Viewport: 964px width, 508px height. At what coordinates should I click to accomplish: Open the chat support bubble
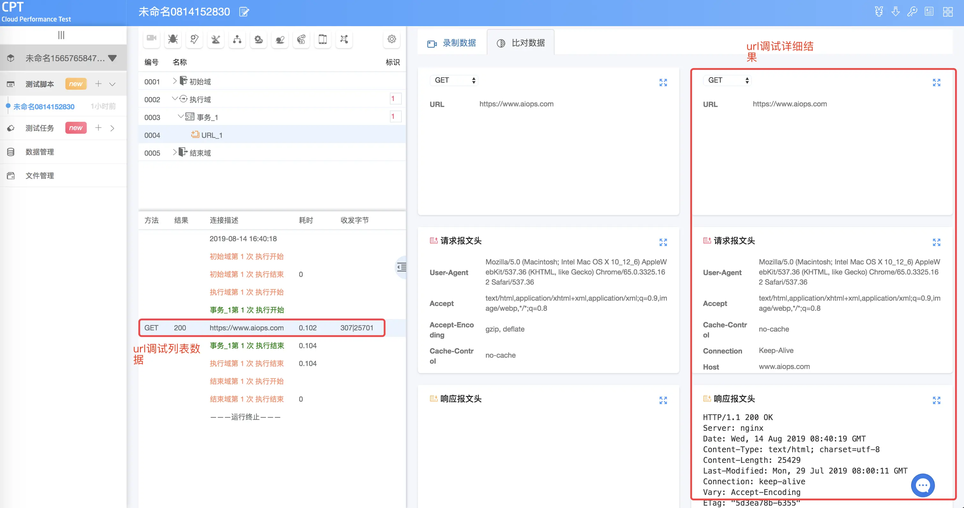point(923,485)
